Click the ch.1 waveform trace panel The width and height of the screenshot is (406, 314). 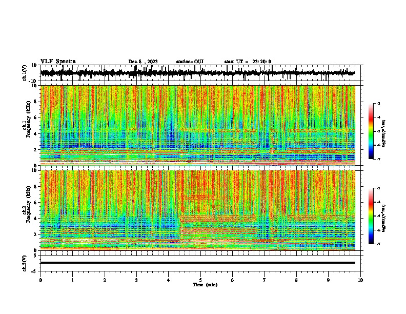pyautogui.click(x=200, y=73)
